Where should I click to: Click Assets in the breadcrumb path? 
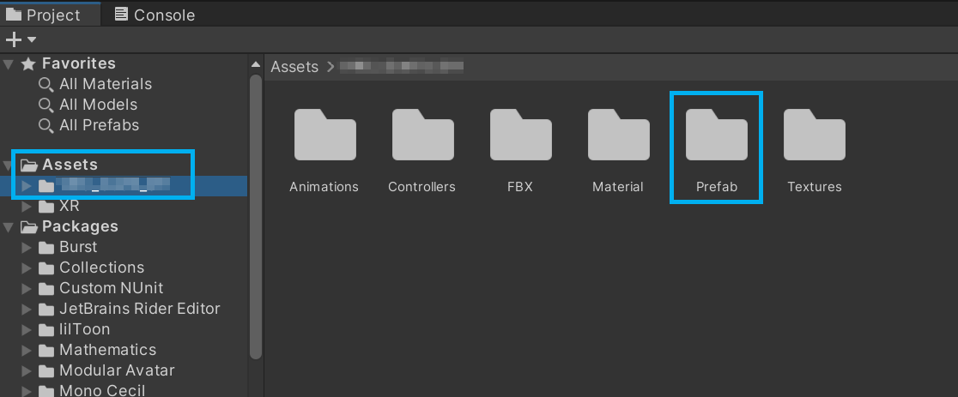point(294,67)
